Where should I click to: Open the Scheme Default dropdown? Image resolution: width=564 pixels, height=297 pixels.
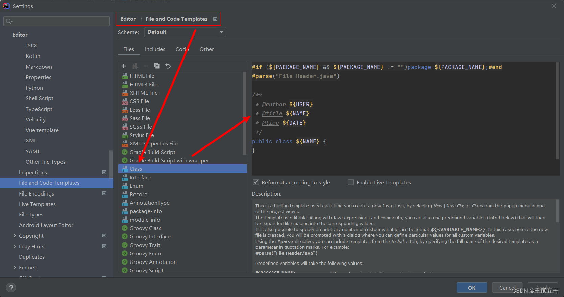[185, 32]
